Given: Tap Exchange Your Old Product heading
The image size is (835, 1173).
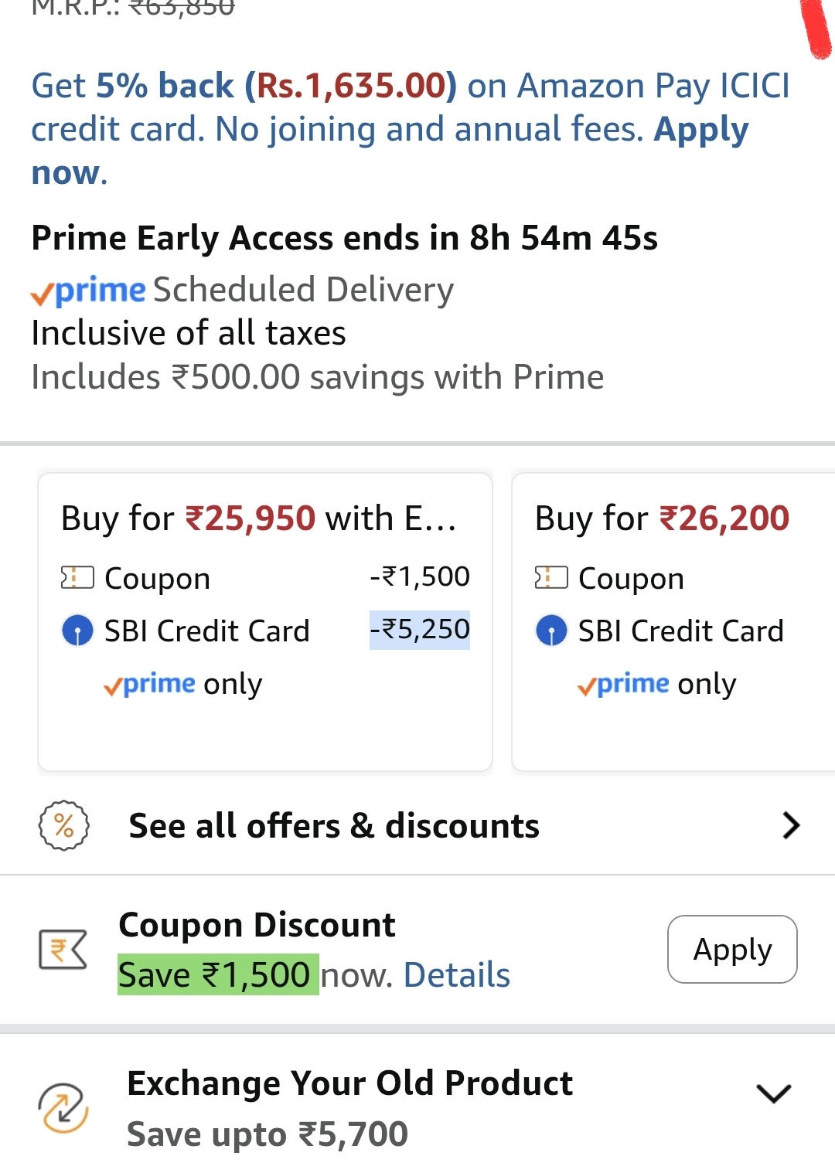Looking at the screenshot, I should (349, 1083).
